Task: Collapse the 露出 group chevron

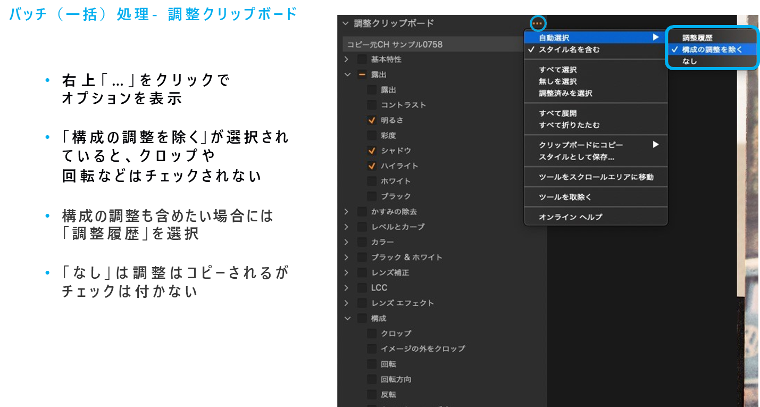Action: [x=348, y=74]
